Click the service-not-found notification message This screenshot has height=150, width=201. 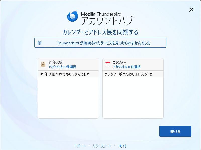click(103, 43)
